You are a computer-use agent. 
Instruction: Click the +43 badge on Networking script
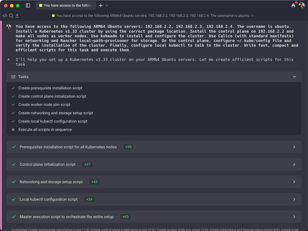coord(94,182)
